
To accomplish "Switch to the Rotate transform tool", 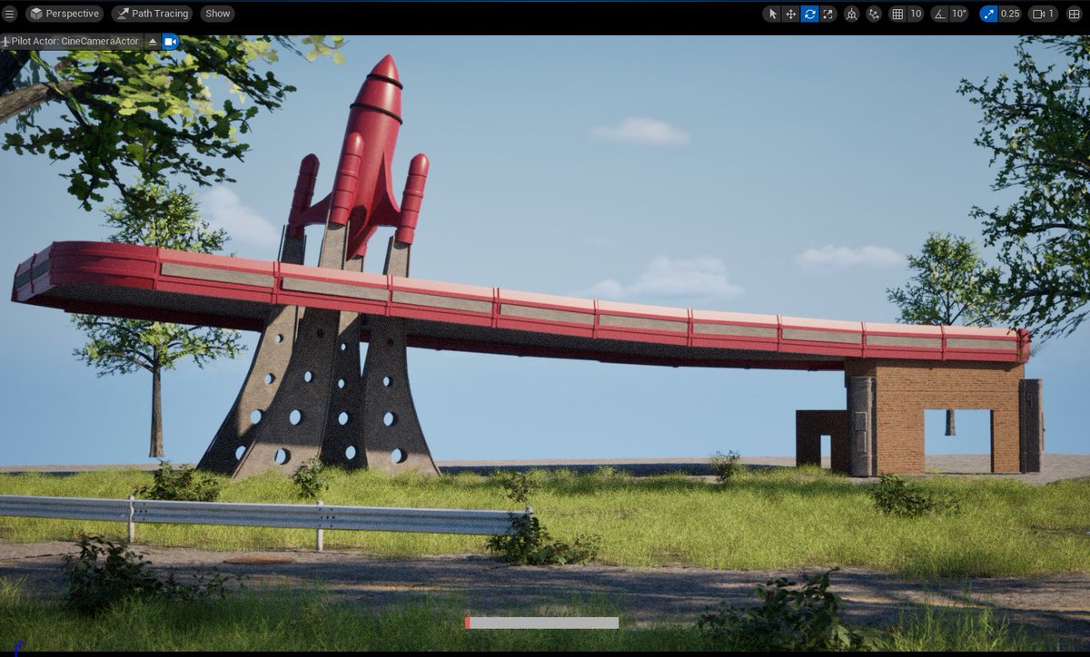I will [x=810, y=13].
